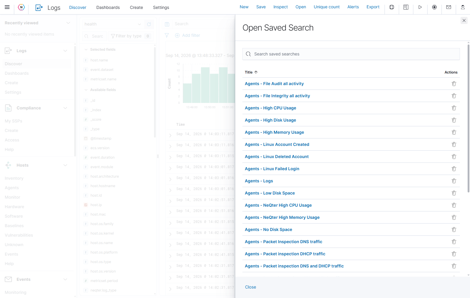Screen dimensions: 470x298
Task: Open Agents - Logs saved search
Action: 259,181
